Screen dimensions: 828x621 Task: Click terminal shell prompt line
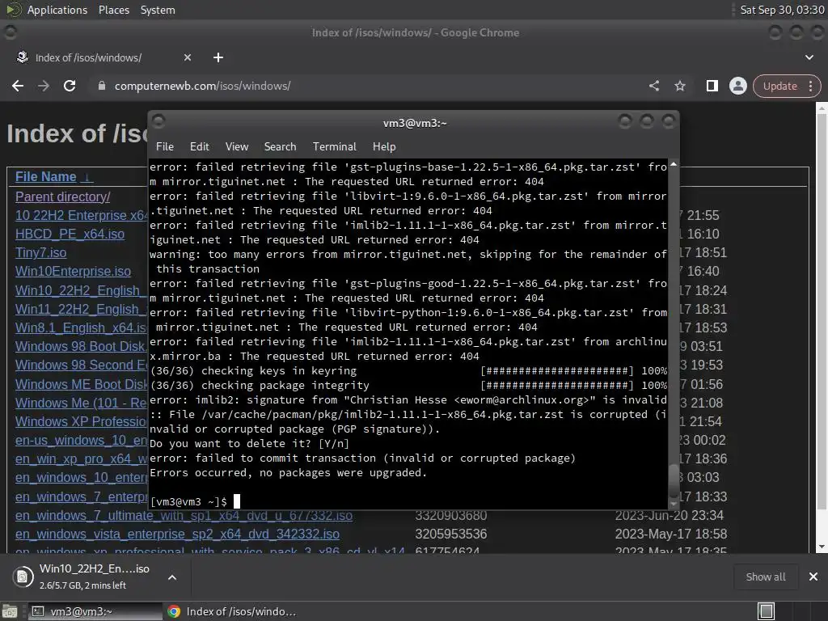[195, 501]
